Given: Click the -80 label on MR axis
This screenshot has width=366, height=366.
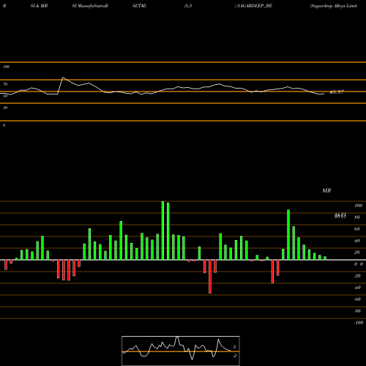Looking at the screenshot, I should tap(357, 311).
